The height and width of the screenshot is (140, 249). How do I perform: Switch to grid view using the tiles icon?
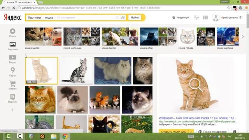[x=205, y=17]
